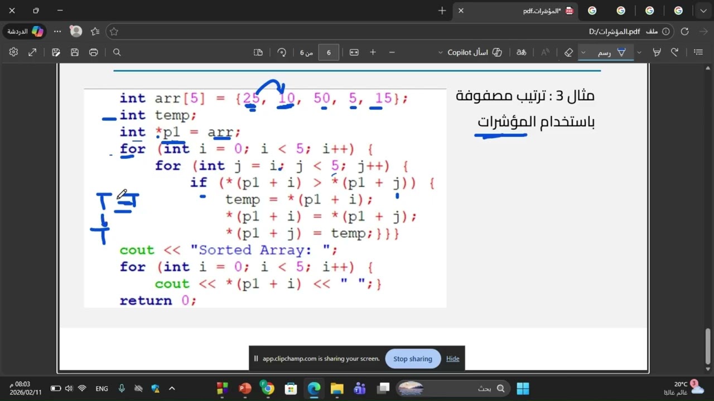
Task: View the file info icon in the address bar
Action: (x=665, y=32)
